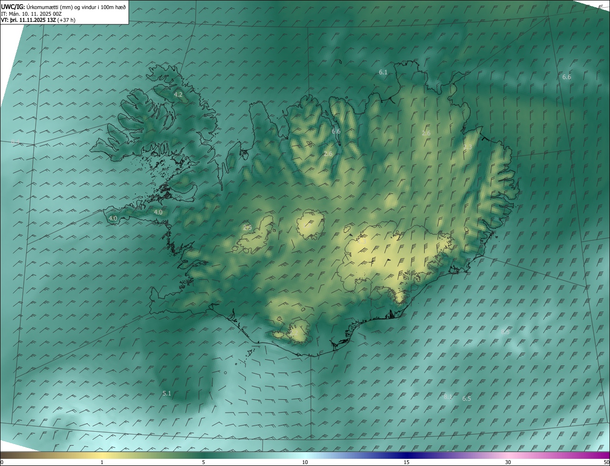Viewport: 610px width, 466px height.
Task: Click the '50' label on the color scale
Action: click(x=606, y=462)
